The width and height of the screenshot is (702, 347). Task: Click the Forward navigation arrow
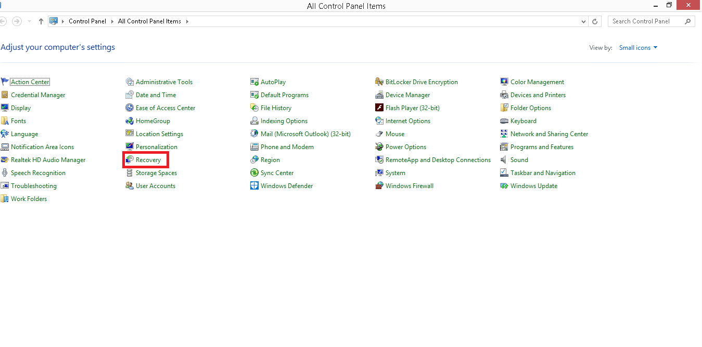tap(17, 21)
